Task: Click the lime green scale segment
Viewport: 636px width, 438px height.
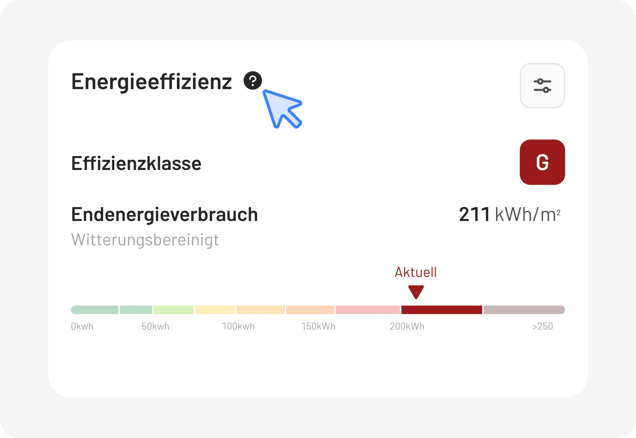Action: pos(173,310)
